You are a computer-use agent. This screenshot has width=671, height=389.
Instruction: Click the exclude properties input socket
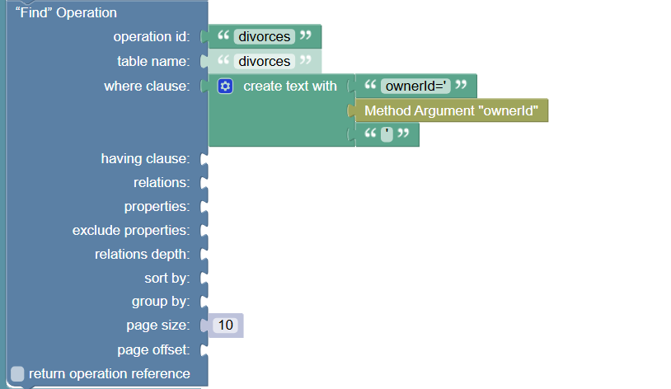204,231
